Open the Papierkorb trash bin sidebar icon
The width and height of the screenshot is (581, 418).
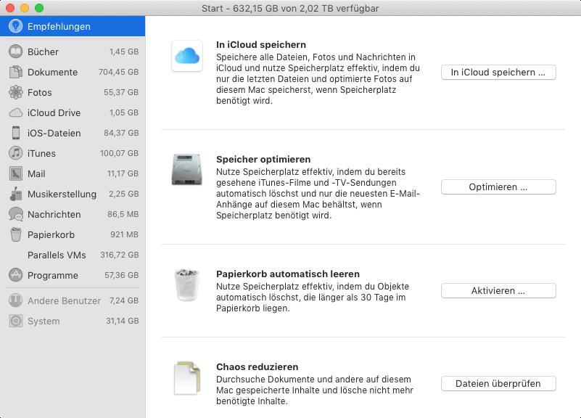[x=15, y=234]
